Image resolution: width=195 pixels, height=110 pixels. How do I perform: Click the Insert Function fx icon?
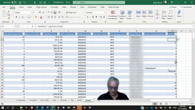point(33,26)
